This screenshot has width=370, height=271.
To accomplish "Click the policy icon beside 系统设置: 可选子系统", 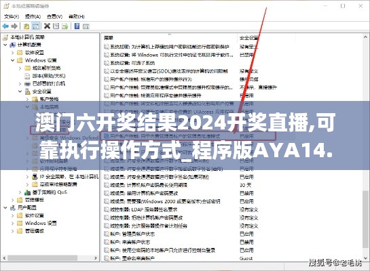I will click(x=107, y=63).
